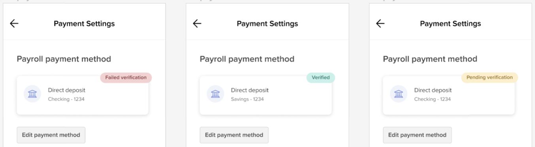Open the red Failed verification badge
535x147 pixels.
[126, 77]
